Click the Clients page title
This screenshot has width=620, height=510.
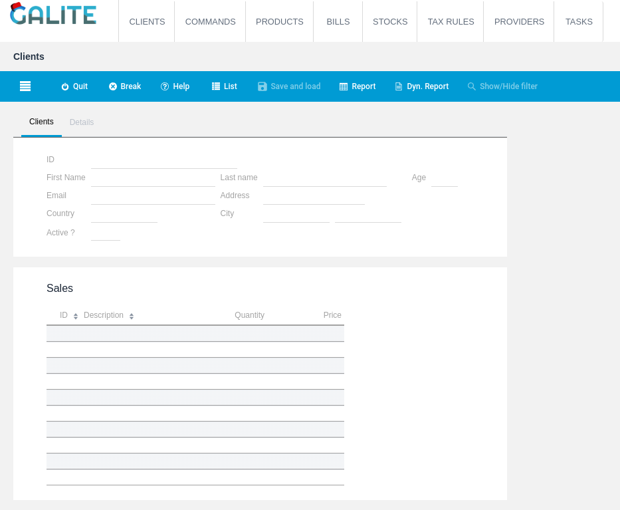[x=29, y=57]
